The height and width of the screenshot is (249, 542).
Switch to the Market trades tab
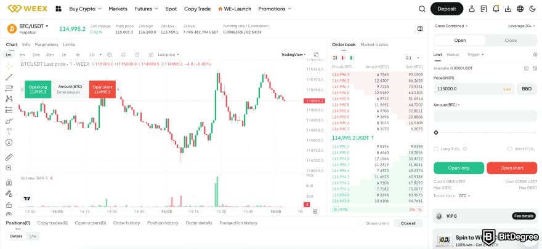(x=374, y=44)
